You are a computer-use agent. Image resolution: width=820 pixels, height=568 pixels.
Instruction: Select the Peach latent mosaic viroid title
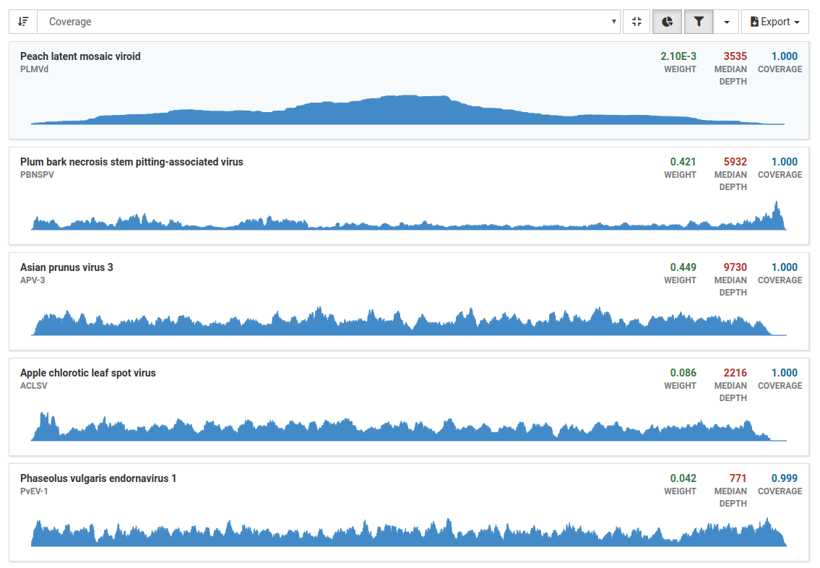pyautogui.click(x=80, y=56)
